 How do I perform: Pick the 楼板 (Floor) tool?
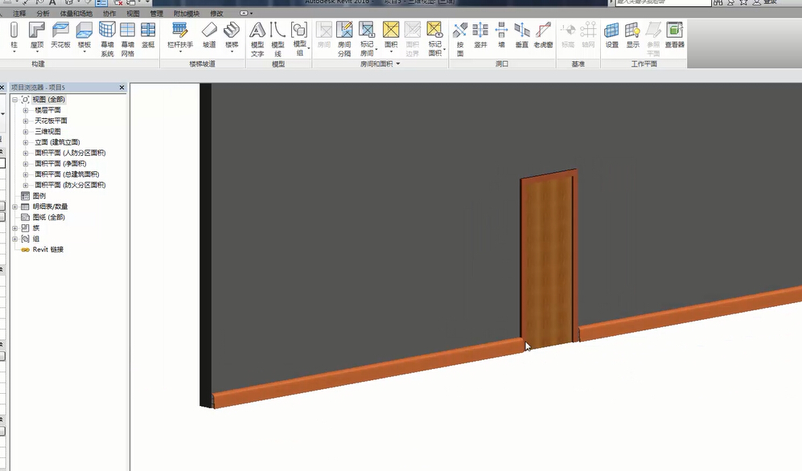click(84, 37)
